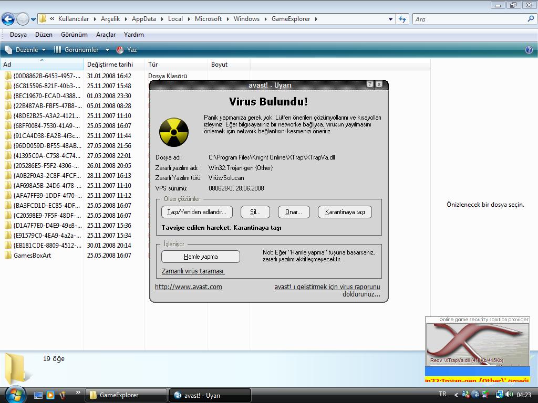Viewport: 538px width, 403px height.
Task: Click the Sil... delete button
Action: [x=255, y=212]
